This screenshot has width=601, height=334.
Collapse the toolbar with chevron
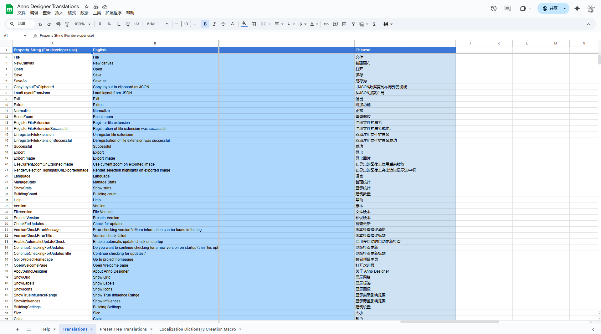point(588,24)
